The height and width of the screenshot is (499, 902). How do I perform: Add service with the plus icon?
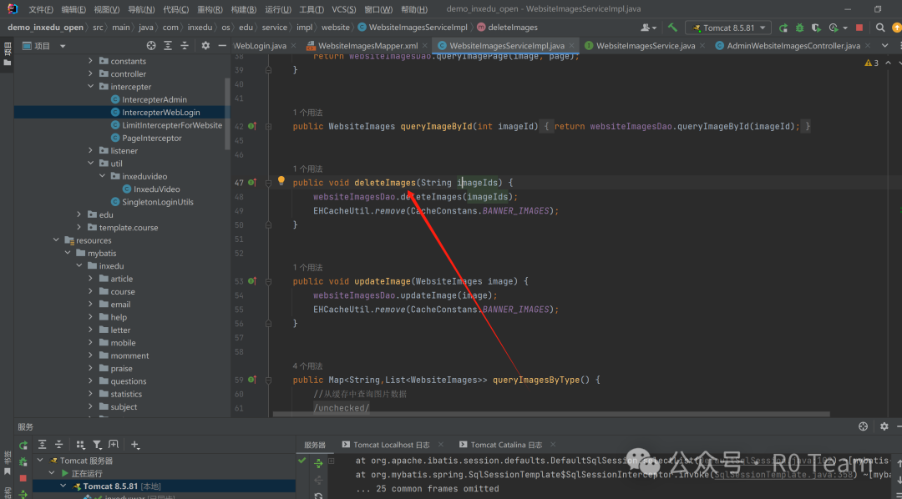click(134, 445)
